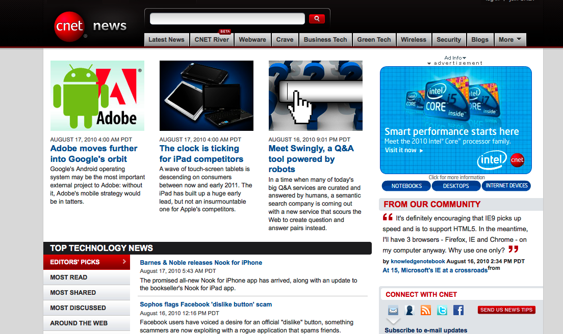This screenshot has width=563, height=334.
Task: Go to the Crave tab
Action: tap(285, 40)
